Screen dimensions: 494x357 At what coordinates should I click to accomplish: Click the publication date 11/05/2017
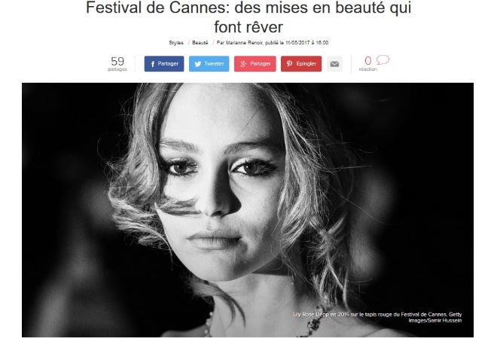[x=297, y=42]
